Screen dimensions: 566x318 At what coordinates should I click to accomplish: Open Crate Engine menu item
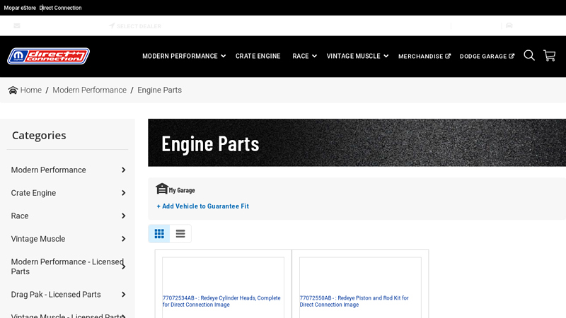258,57
